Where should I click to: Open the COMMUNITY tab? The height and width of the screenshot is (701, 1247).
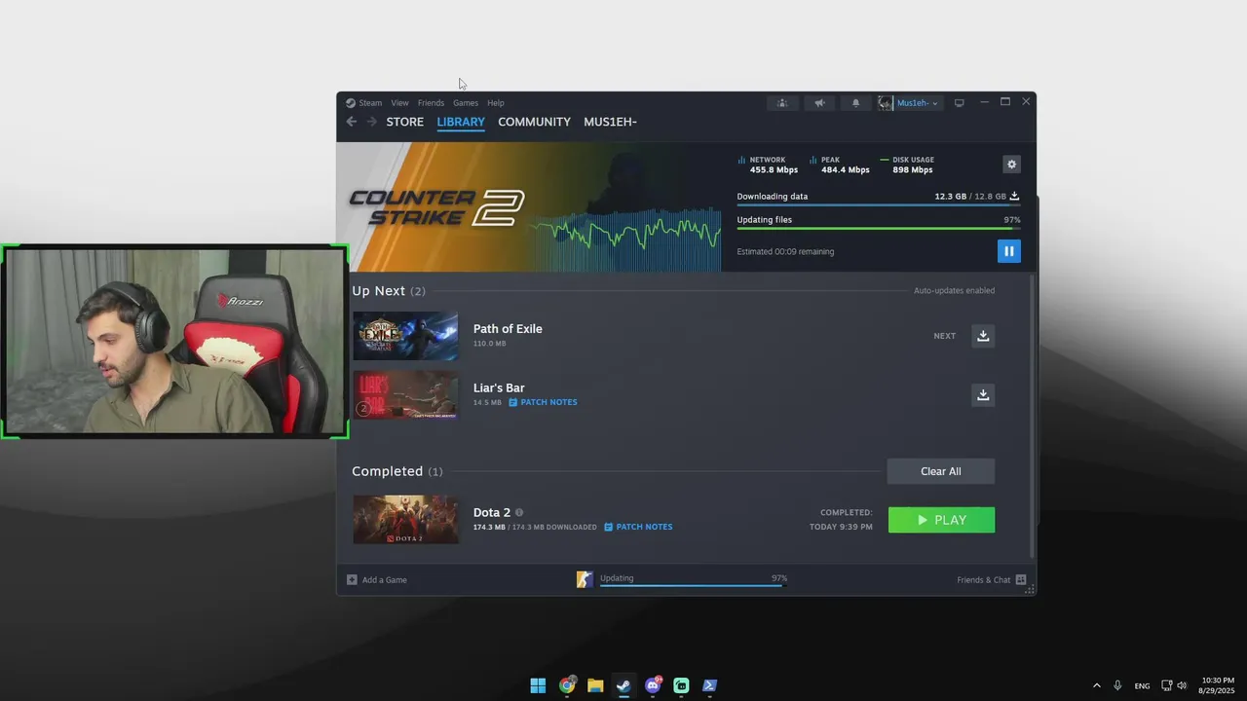tap(534, 122)
